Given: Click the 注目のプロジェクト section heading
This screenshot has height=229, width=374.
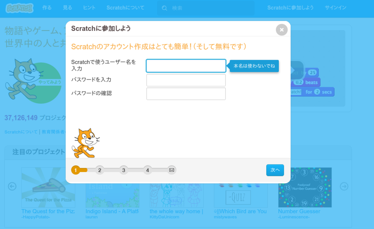Looking at the screenshot, I should [x=39, y=152].
